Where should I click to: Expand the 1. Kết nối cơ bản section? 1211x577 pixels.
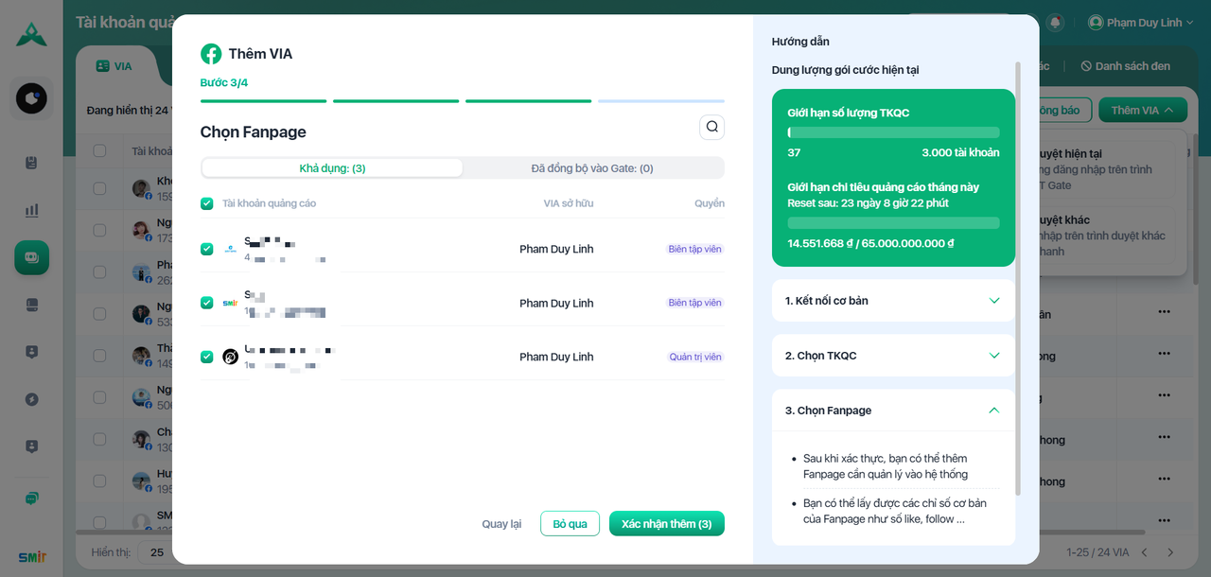pos(892,301)
